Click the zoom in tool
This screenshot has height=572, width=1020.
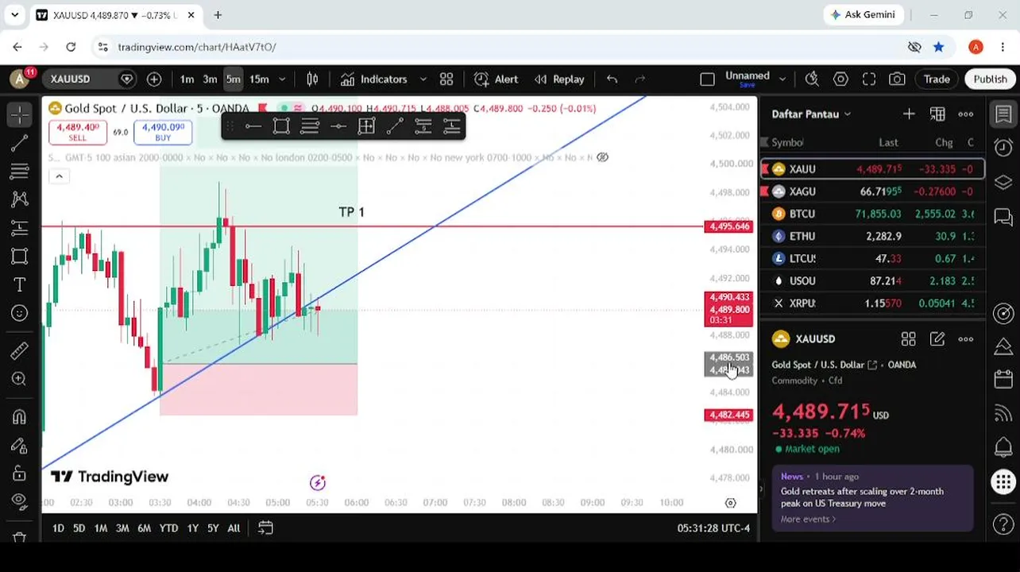coord(20,379)
